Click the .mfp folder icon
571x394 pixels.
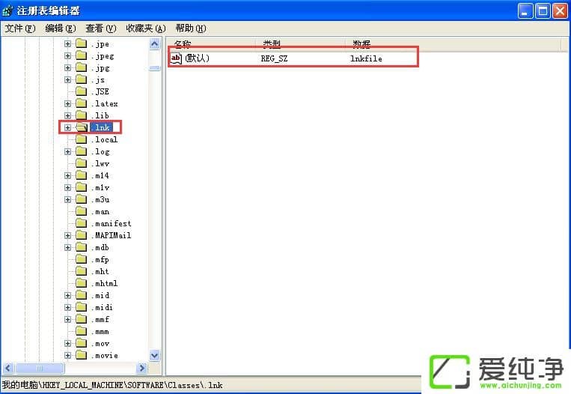pos(82,259)
